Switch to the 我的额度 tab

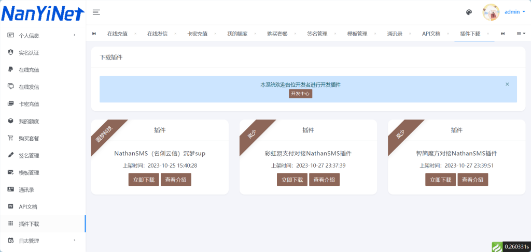[237, 34]
